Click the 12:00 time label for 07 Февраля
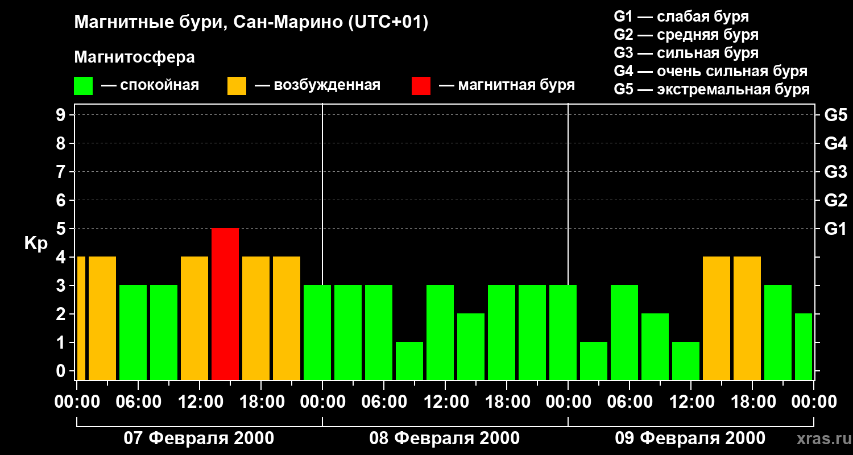 200,402
